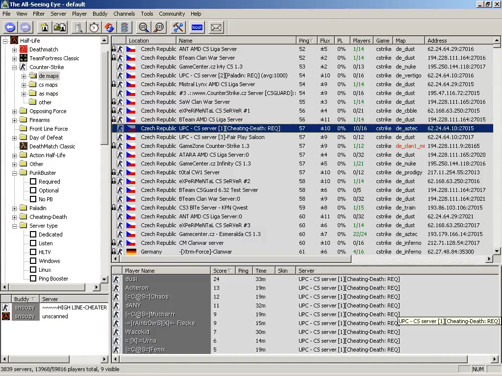Open the Filter menu

[39, 14]
